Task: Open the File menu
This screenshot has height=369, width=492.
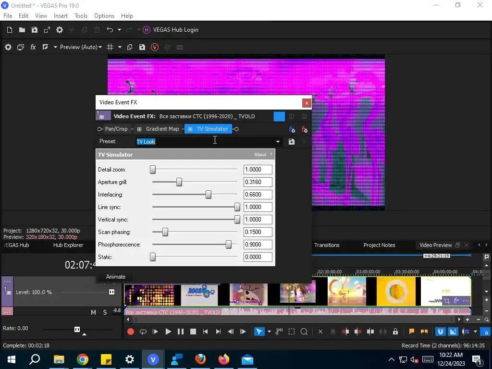Action: [x=8, y=16]
